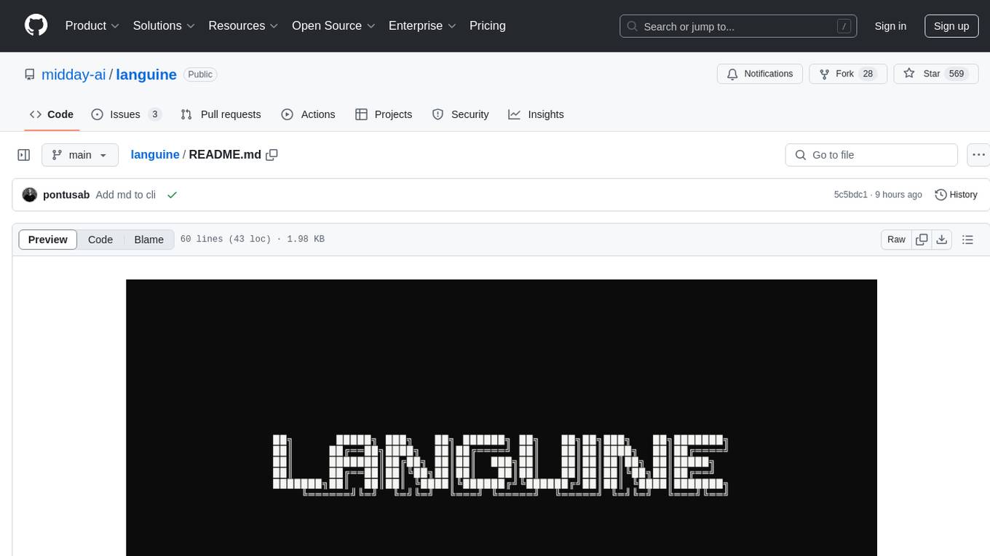This screenshot has width=990, height=556.
Task: Open the Pricing page
Action: [x=488, y=25]
